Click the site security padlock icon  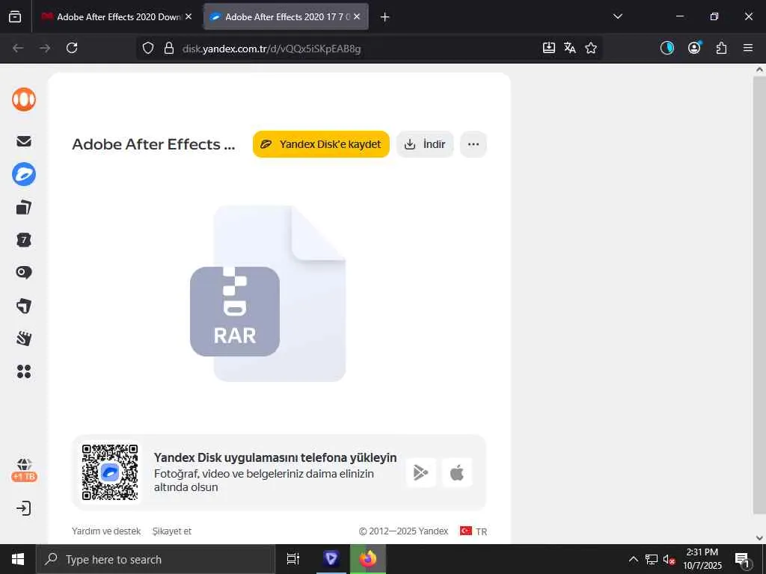point(169,48)
